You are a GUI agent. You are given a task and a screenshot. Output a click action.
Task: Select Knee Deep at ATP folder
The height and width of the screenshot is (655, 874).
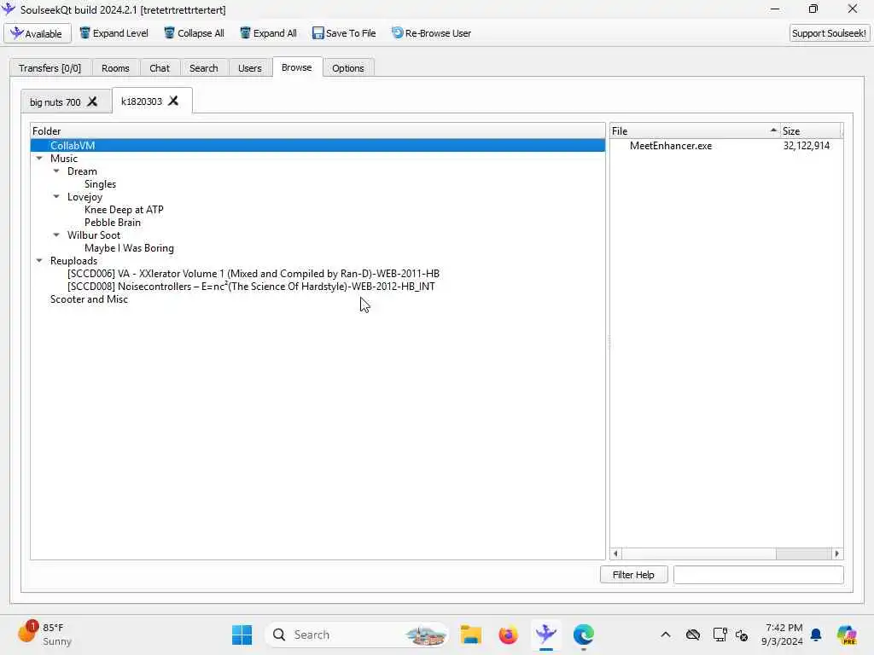(x=124, y=210)
